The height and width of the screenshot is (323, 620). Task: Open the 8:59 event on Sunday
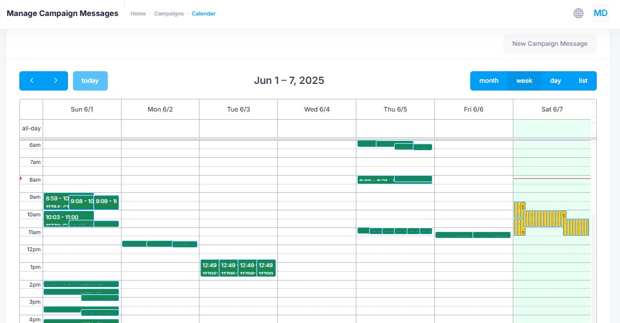56,201
